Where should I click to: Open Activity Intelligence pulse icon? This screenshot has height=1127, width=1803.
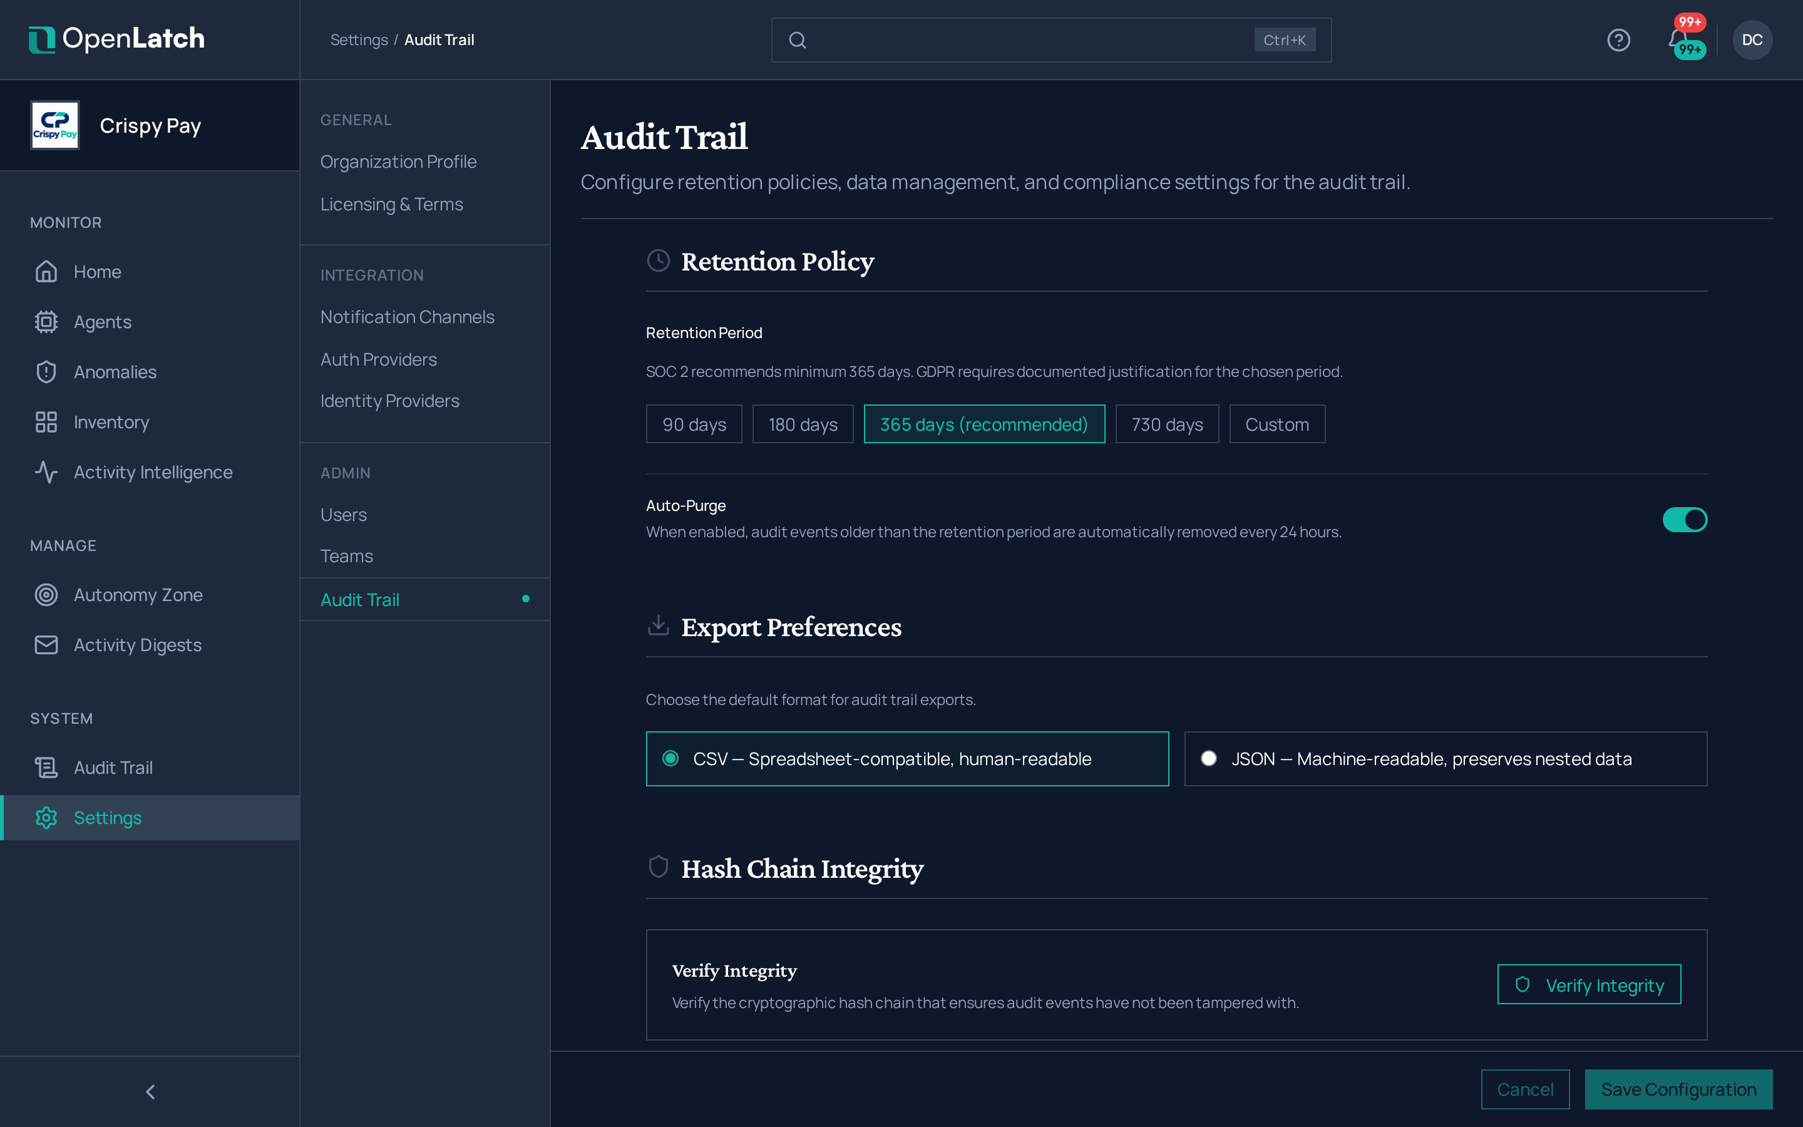[x=46, y=472]
